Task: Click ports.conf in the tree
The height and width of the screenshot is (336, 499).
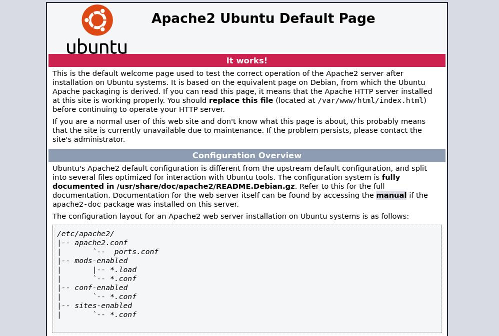Action: point(136,252)
